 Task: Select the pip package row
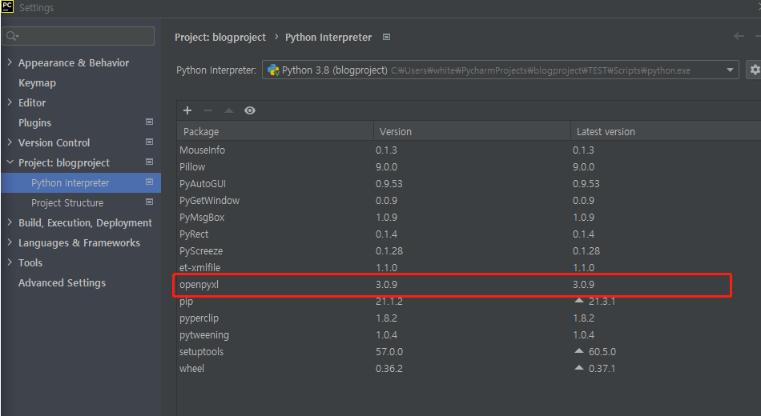pyautogui.click(x=469, y=301)
